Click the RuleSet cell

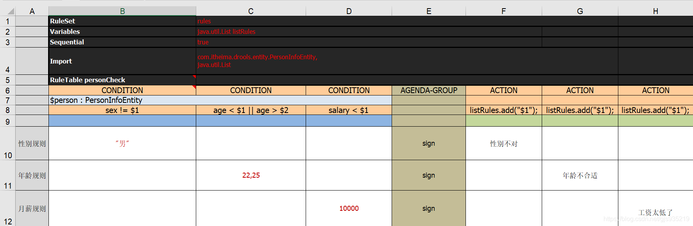(122, 21)
